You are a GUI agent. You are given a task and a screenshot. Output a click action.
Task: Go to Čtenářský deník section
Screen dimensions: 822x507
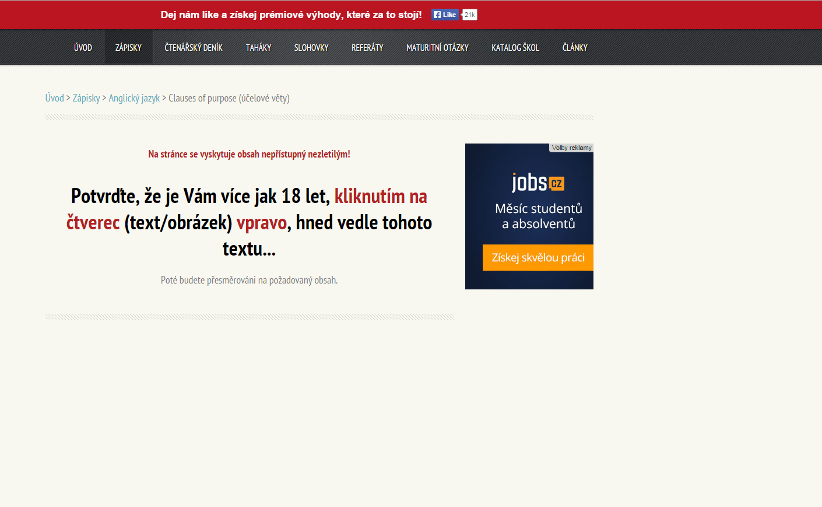(194, 47)
